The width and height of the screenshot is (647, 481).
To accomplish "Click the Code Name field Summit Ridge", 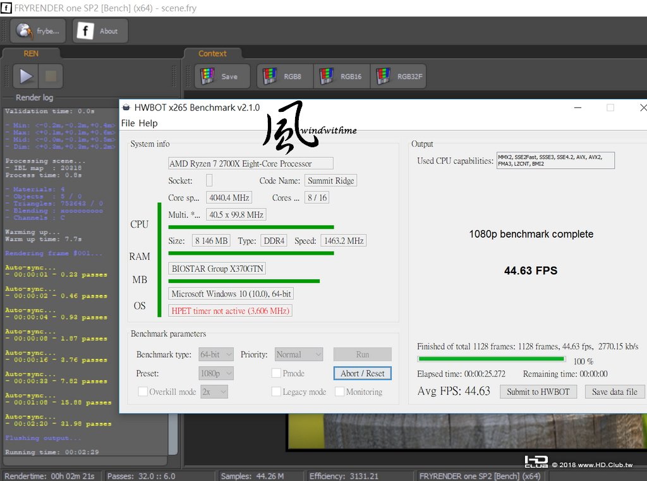I will click(x=331, y=180).
